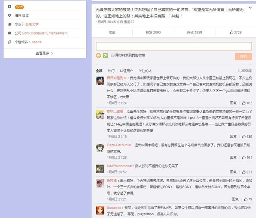Filter comments by 关注的人
This screenshot has height=218, width=256.
point(145,71)
